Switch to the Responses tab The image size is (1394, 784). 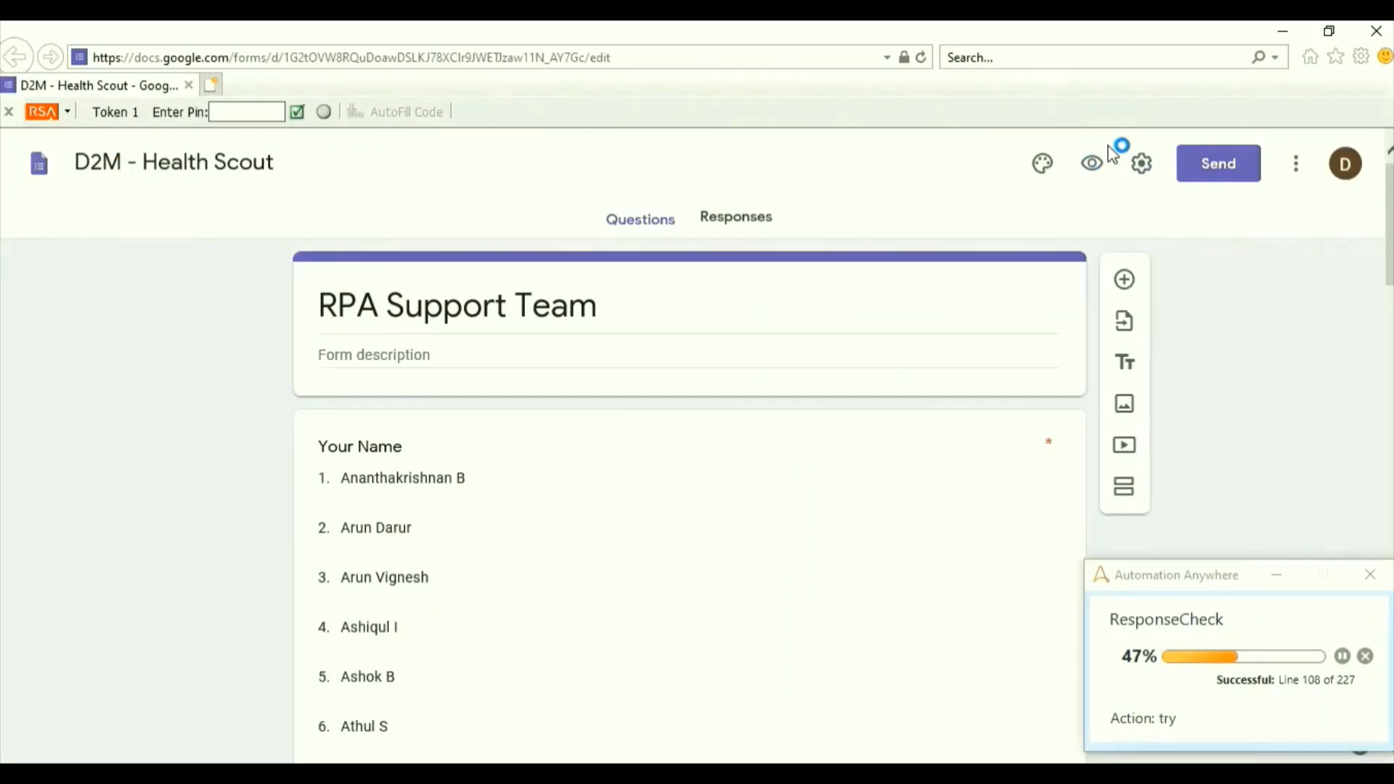(x=735, y=217)
